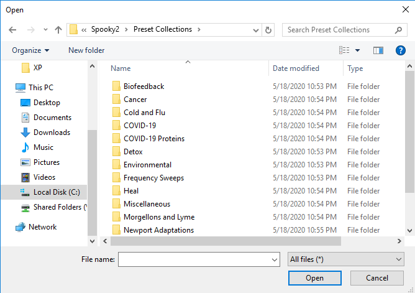Click in the File name text field
415x293 pixels.
[194, 259]
